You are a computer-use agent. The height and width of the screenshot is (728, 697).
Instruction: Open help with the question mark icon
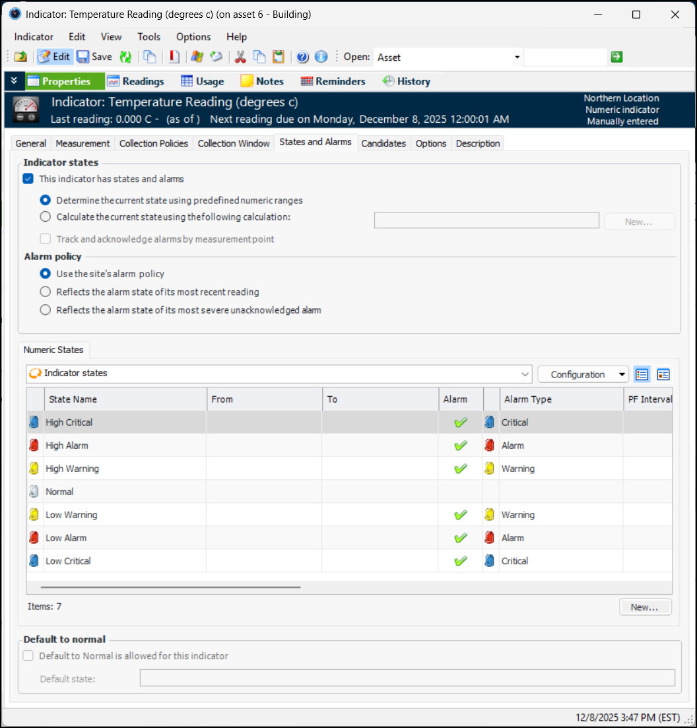point(302,57)
